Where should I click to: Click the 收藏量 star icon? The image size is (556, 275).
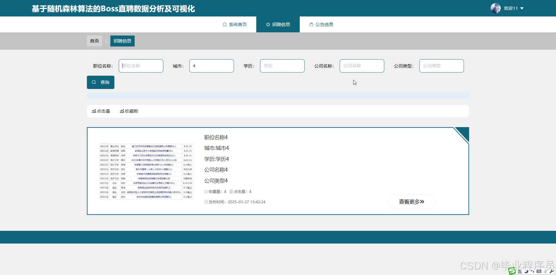coord(206,192)
